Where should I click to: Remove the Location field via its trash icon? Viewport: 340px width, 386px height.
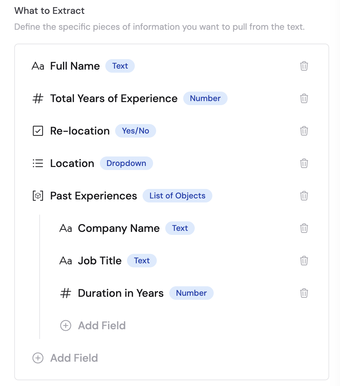[x=304, y=163]
